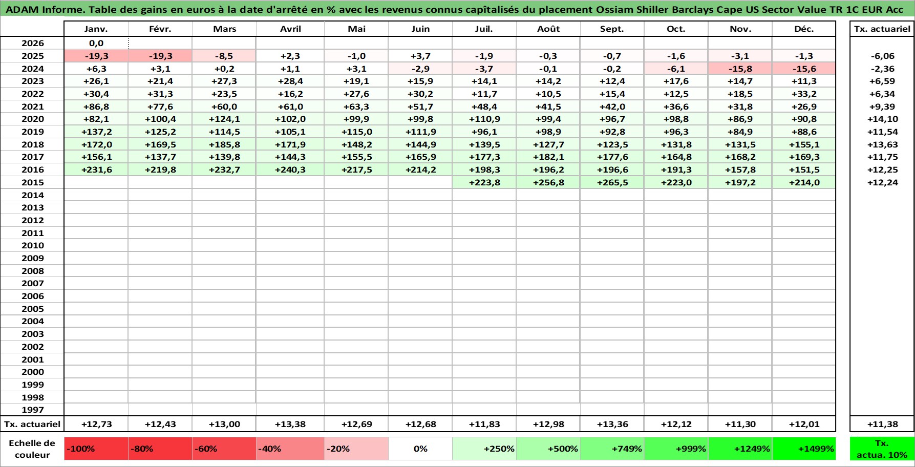The image size is (915, 467).
Task: Click the -80% color scale swatch
Action: 160,449
